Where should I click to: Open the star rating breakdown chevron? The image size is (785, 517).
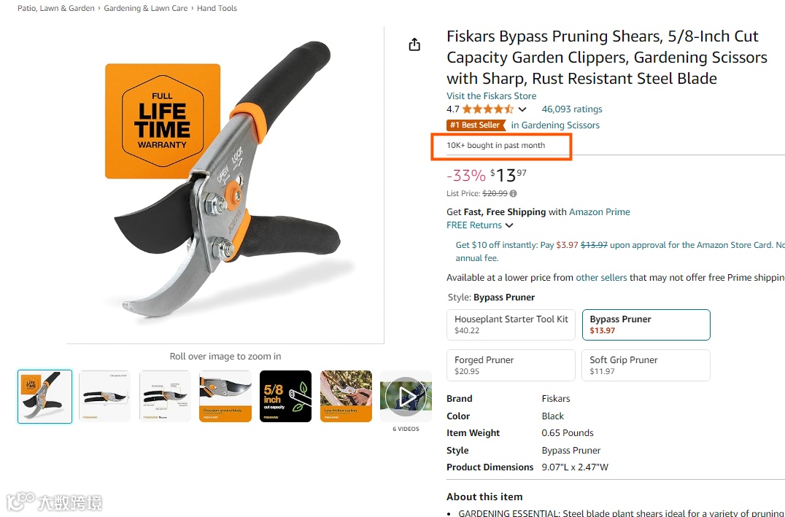(522, 109)
